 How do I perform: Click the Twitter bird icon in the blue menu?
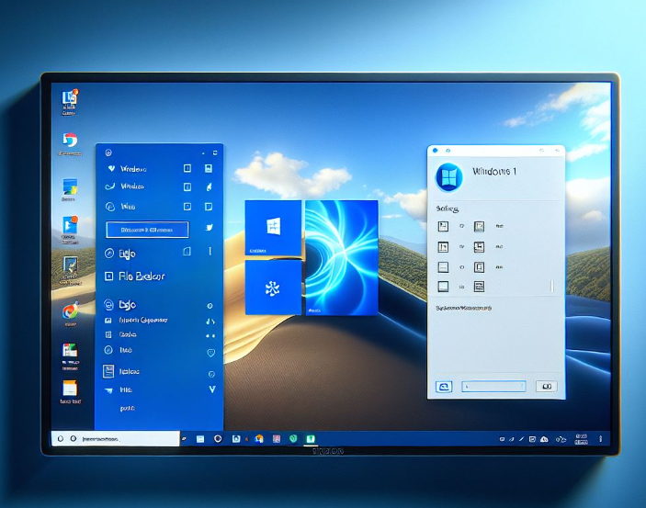(210, 228)
